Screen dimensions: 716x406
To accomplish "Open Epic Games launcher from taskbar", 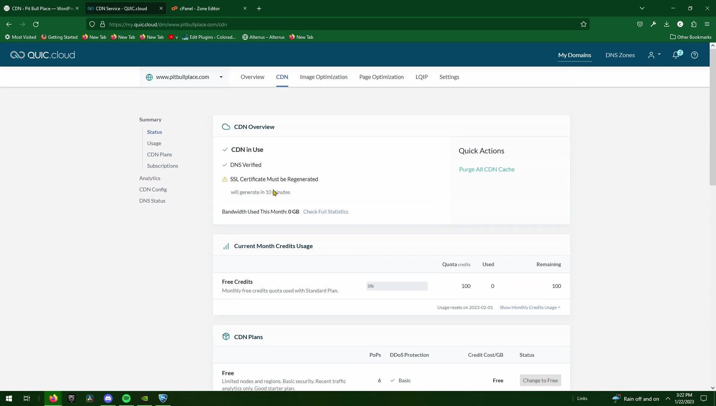I will [x=72, y=399].
